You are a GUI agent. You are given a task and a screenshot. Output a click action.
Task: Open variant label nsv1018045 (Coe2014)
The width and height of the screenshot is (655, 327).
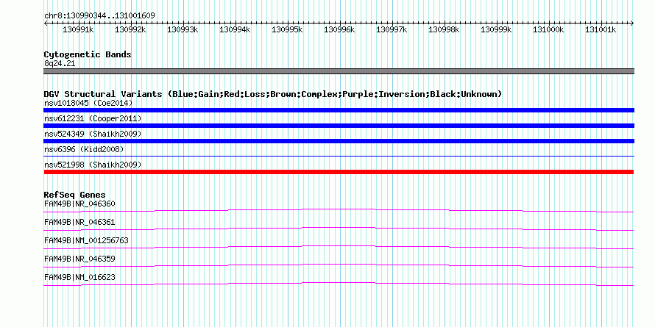(88, 103)
